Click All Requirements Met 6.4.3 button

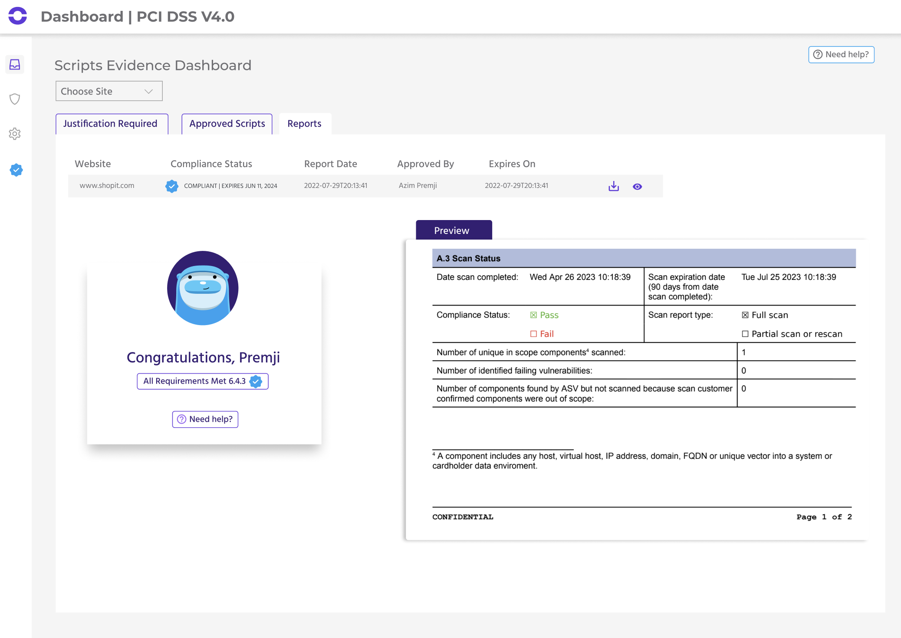pyautogui.click(x=203, y=381)
